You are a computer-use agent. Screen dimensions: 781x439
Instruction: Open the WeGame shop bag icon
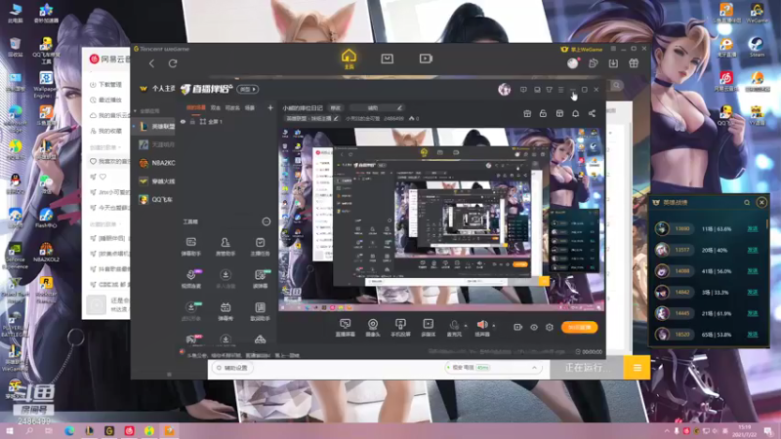point(387,59)
